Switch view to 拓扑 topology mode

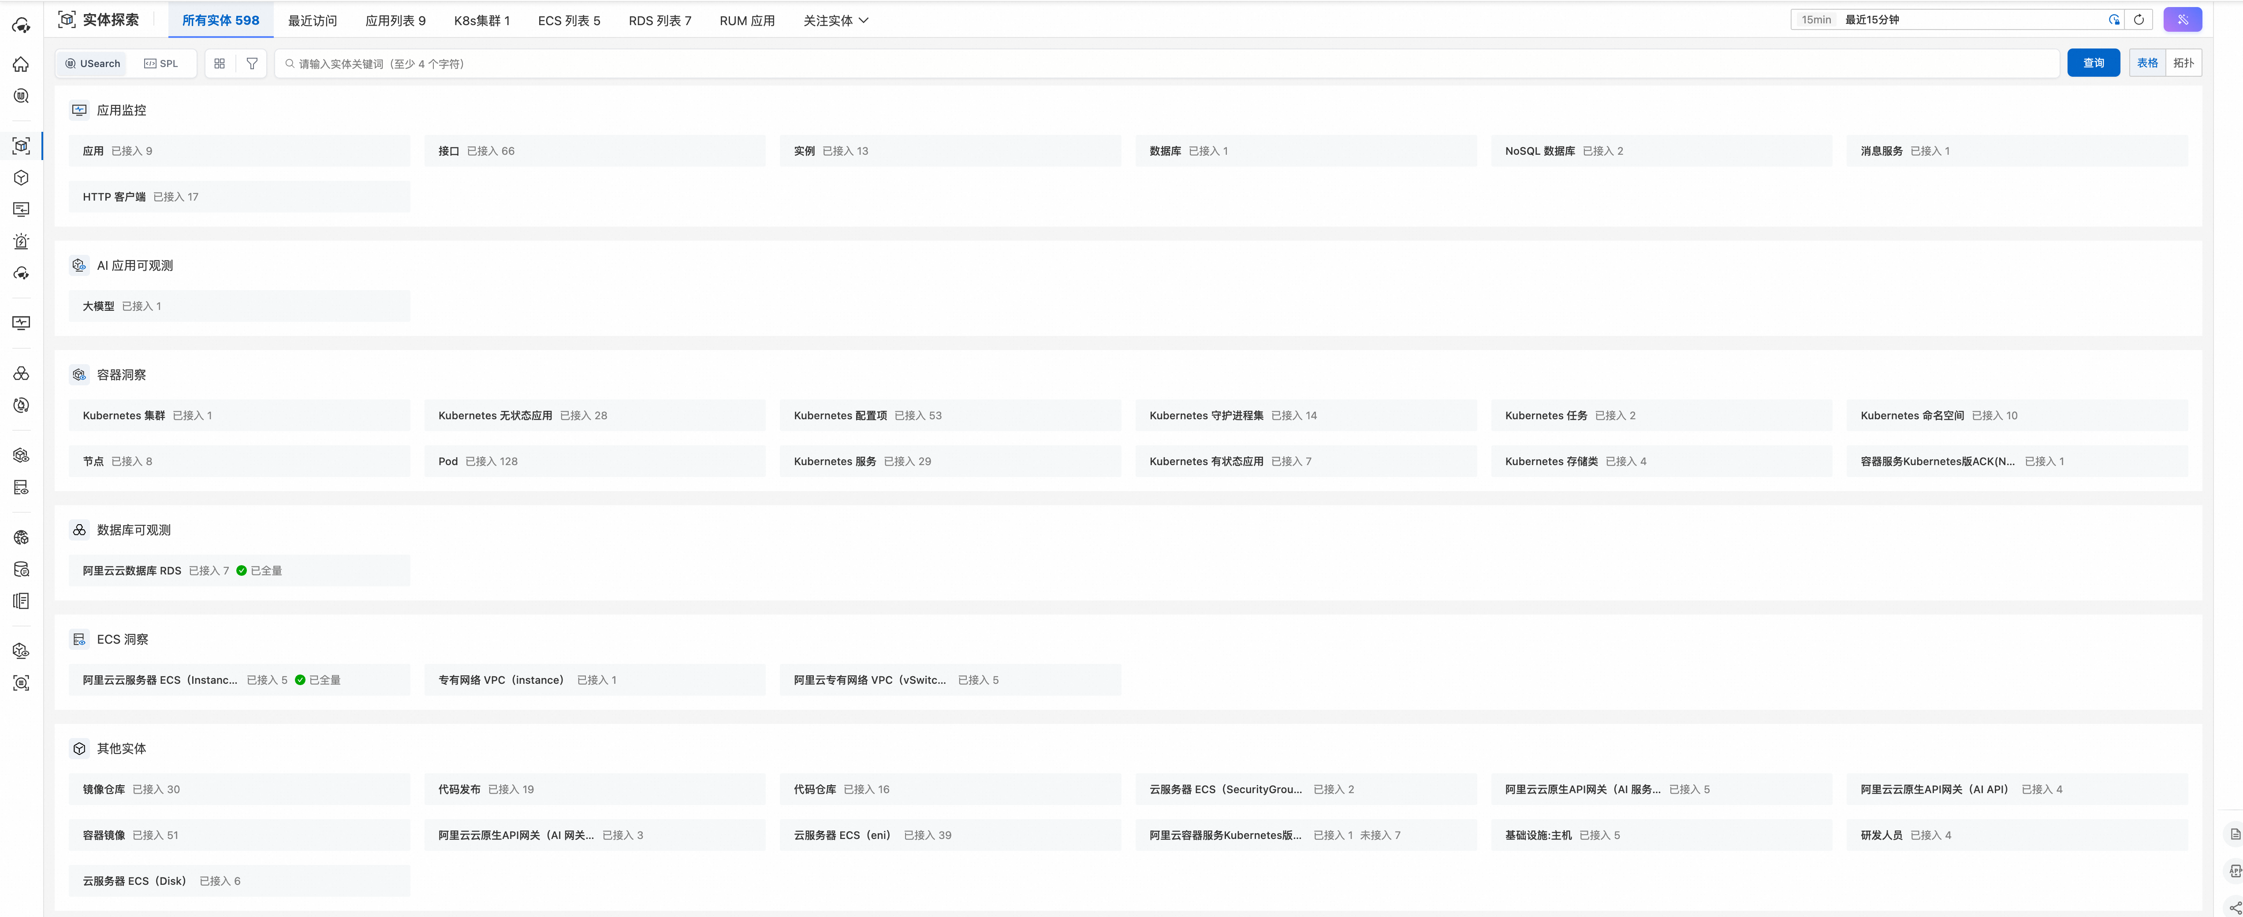pos(2183,63)
